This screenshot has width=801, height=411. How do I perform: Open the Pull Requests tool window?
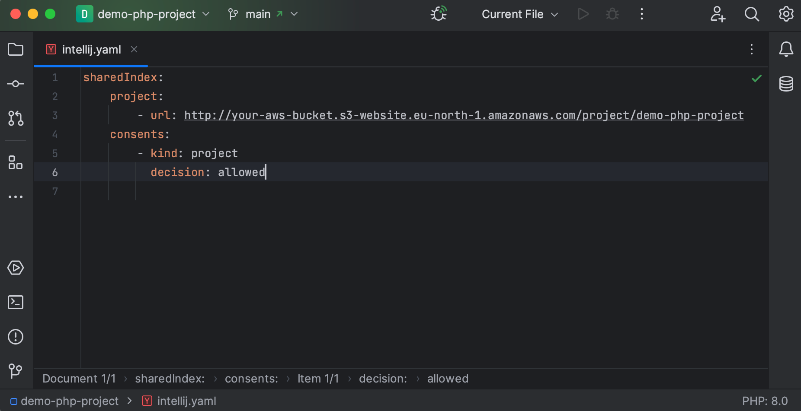coord(16,119)
